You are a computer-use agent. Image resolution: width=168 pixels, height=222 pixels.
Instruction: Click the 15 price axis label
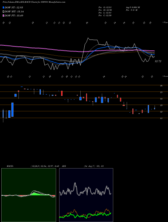coord(161,92)
